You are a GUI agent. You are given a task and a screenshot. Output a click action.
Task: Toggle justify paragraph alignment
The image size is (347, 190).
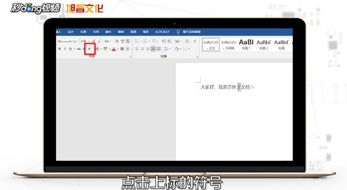point(153,49)
